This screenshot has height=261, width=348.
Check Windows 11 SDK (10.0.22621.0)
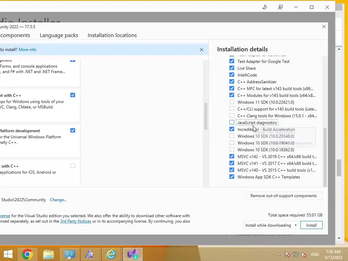click(x=232, y=102)
